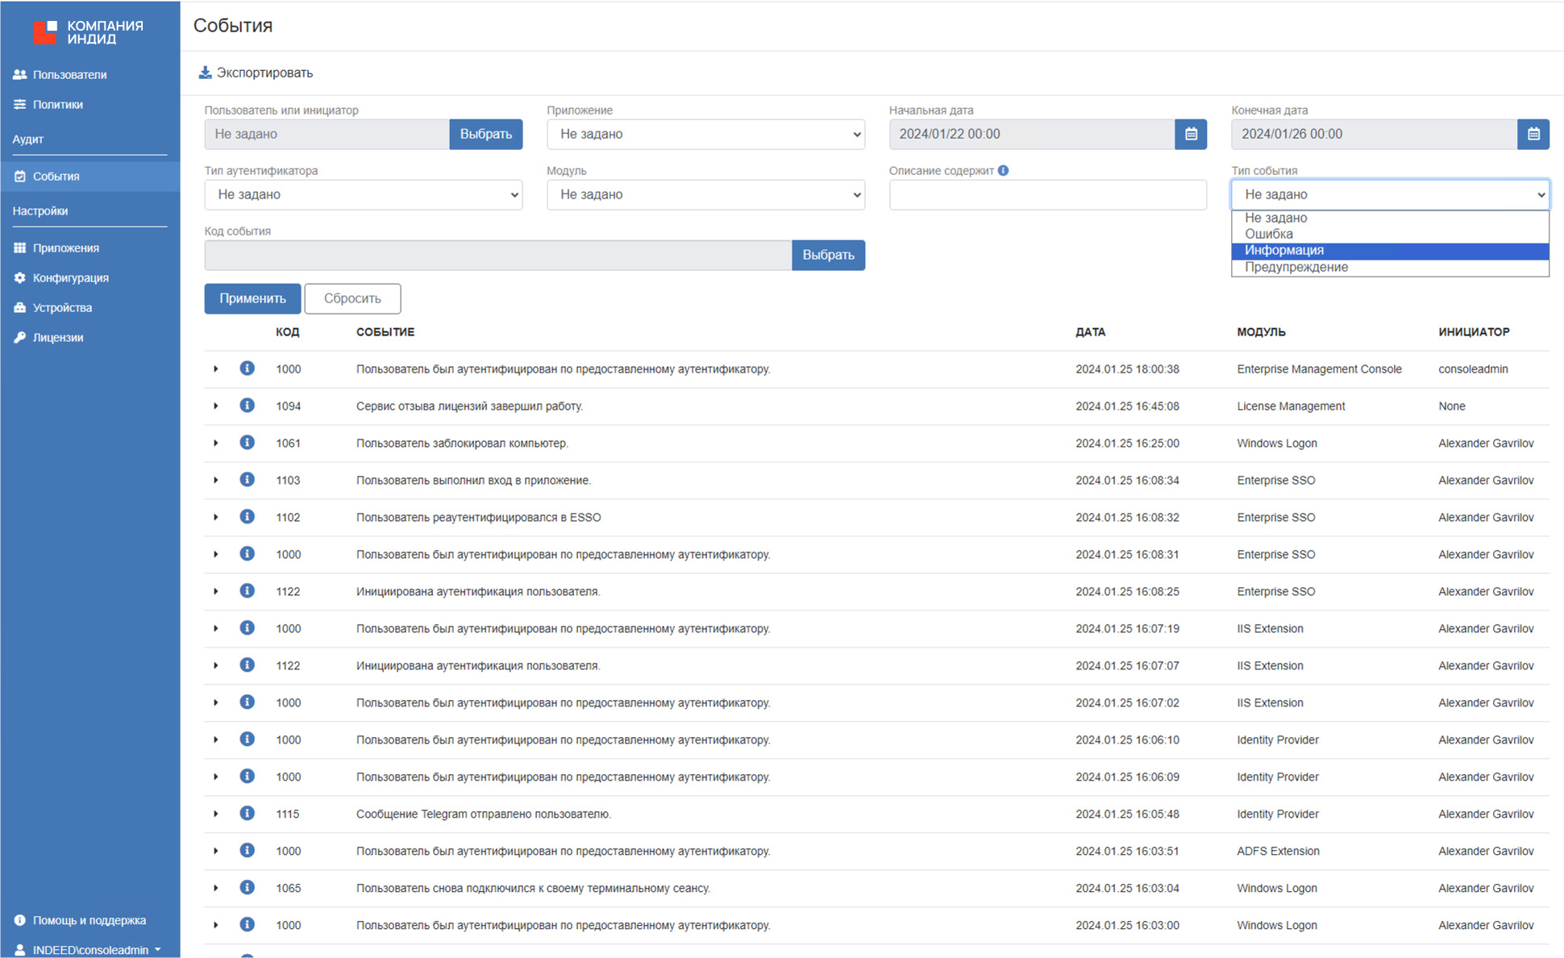Click the start date calendar icon

point(1191,134)
